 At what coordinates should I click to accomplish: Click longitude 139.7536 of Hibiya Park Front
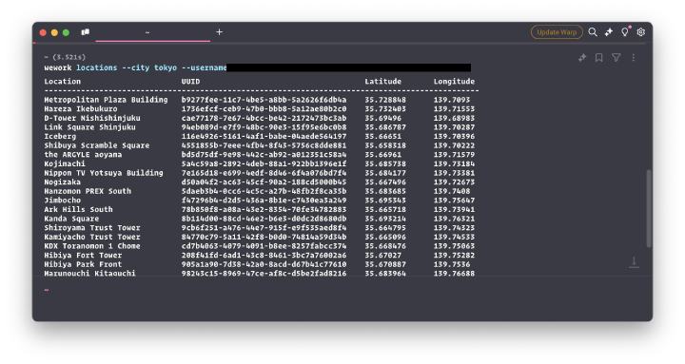[452, 264]
